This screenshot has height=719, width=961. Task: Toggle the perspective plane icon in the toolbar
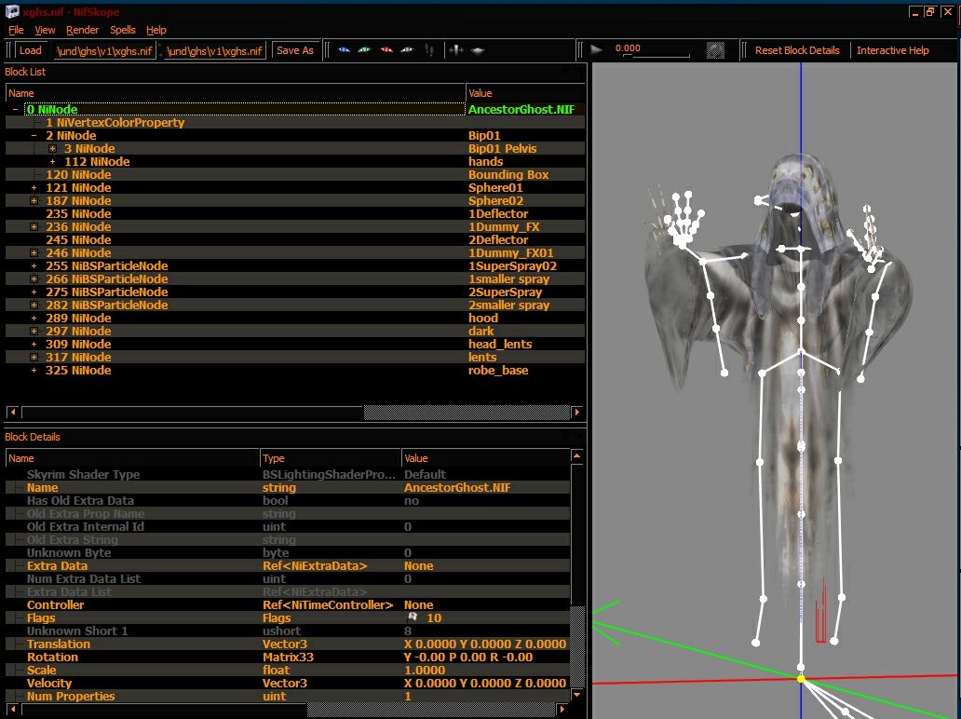point(478,50)
